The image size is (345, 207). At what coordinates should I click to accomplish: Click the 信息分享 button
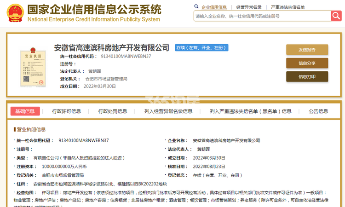tap(307, 63)
